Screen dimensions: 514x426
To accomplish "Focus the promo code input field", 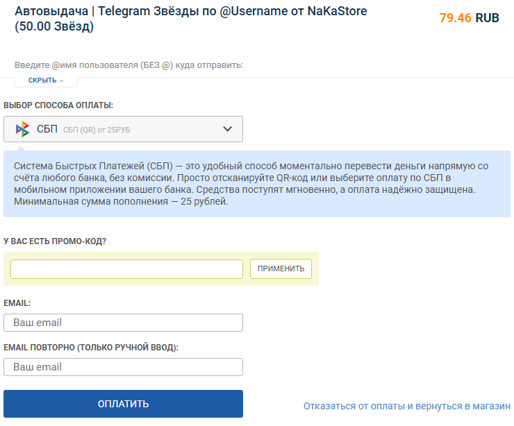I will click(126, 269).
